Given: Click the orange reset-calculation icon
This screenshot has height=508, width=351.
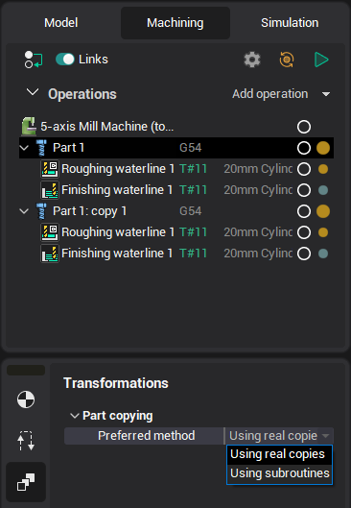Looking at the screenshot, I should click(x=287, y=60).
